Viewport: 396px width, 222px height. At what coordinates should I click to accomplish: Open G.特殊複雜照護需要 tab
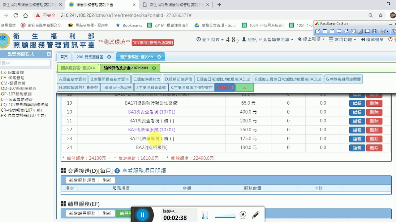pos(343,79)
